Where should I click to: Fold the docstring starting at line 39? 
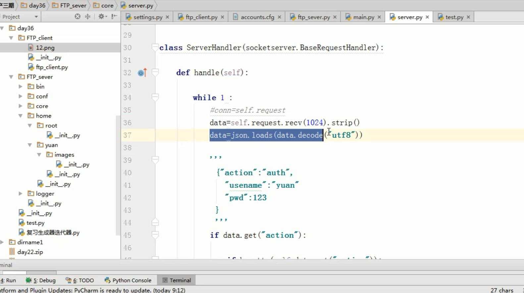155,160
